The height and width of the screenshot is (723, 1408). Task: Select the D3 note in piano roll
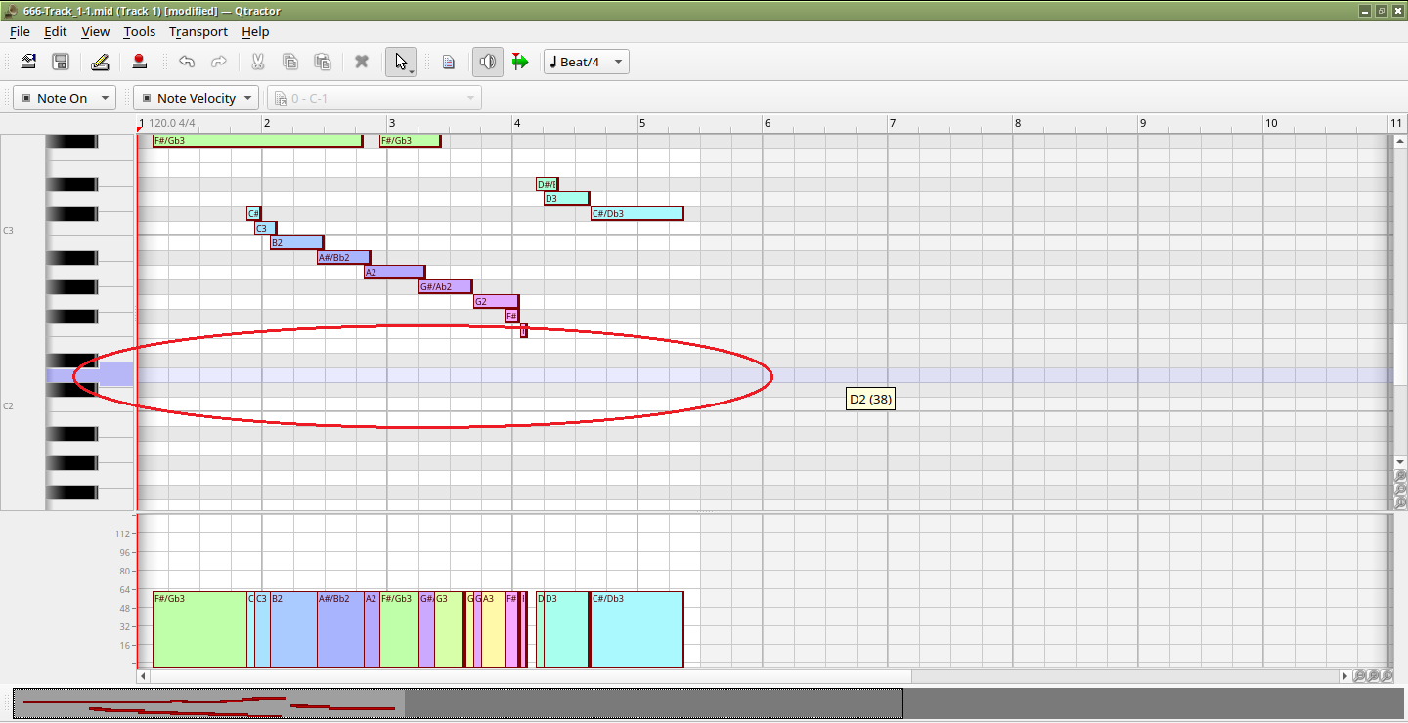point(567,198)
